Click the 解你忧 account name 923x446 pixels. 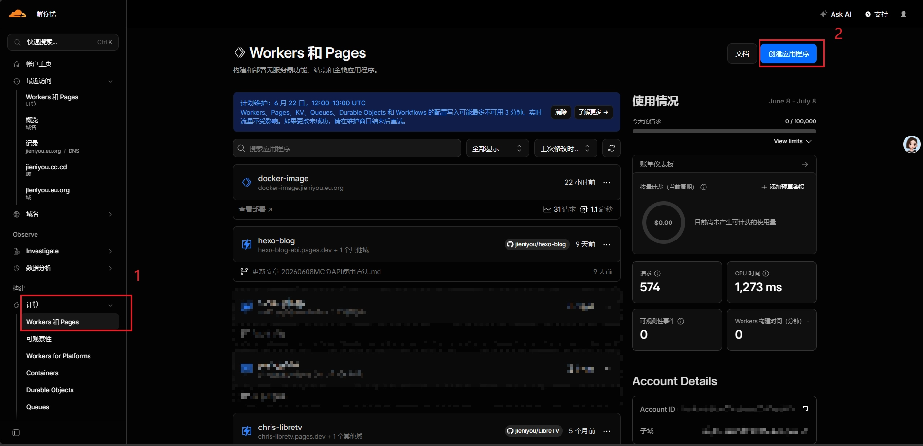(x=46, y=14)
